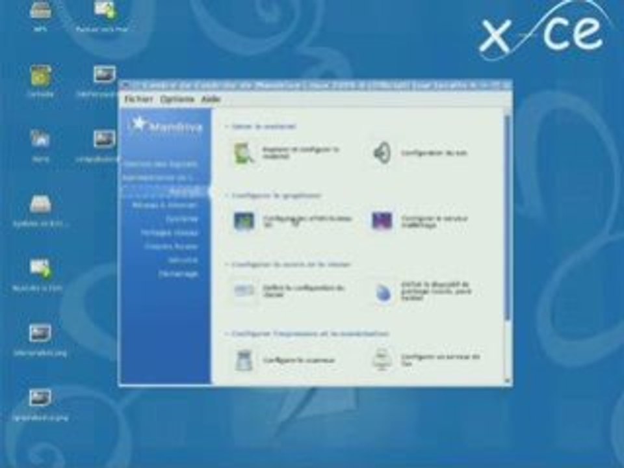Image resolution: width=624 pixels, height=468 pixels.
Task: Switch to Sécurité sidebar section
Action: [x=183, y=260]
